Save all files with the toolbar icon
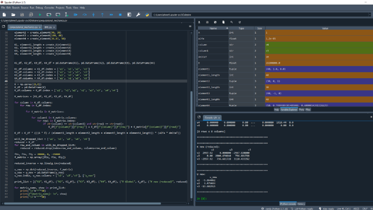Screen dimensions: 373x210 31,15
